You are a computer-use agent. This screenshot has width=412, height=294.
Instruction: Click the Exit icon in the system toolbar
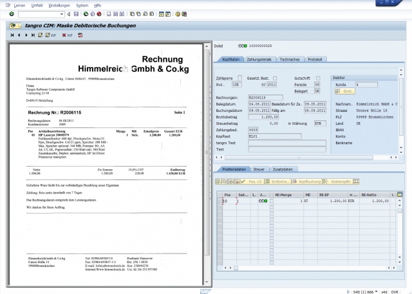(92, 14)
